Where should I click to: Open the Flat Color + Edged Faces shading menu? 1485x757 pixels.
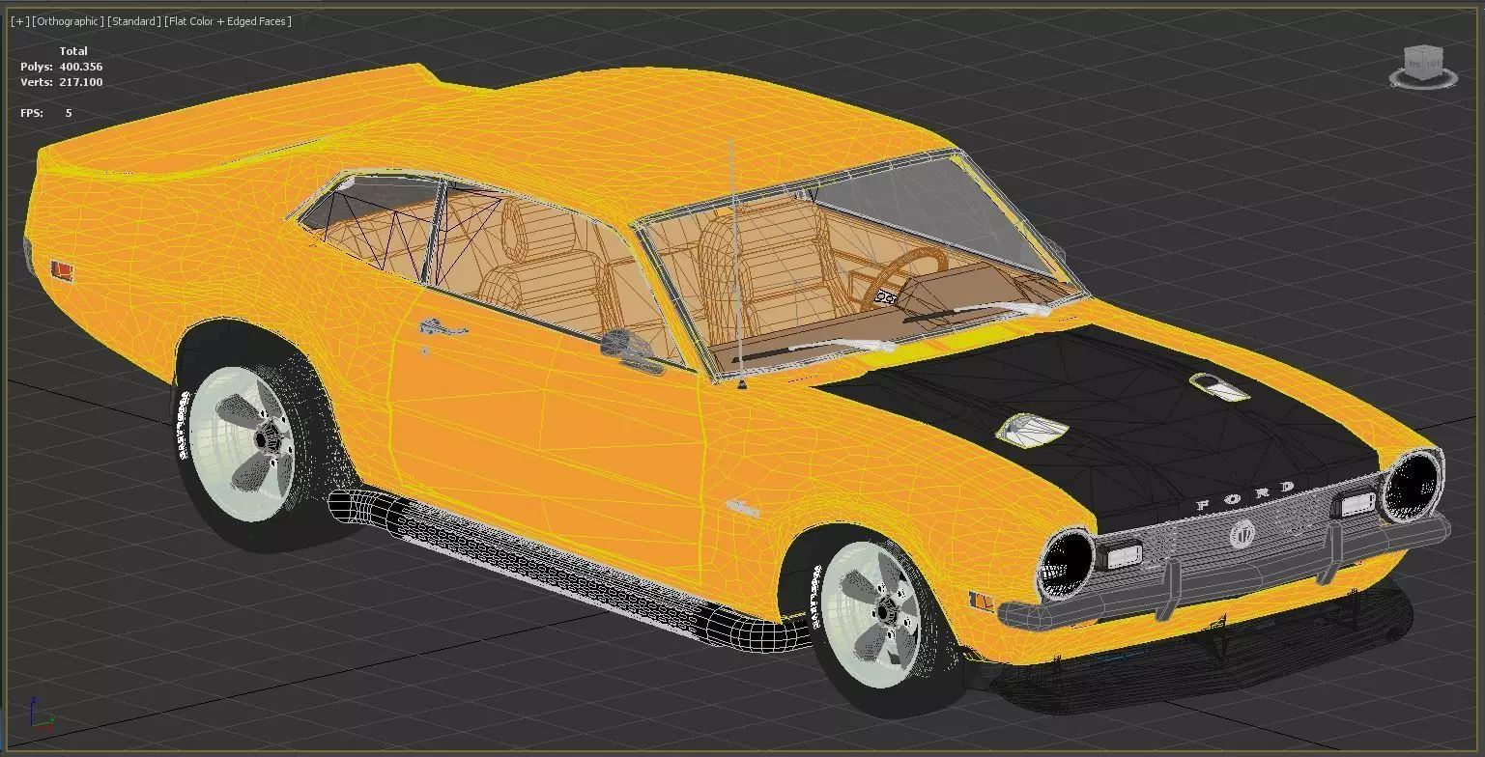point(228,21)
